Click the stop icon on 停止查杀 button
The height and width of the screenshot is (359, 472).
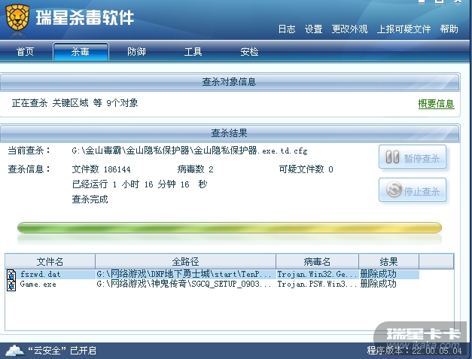tap(394, 190)
